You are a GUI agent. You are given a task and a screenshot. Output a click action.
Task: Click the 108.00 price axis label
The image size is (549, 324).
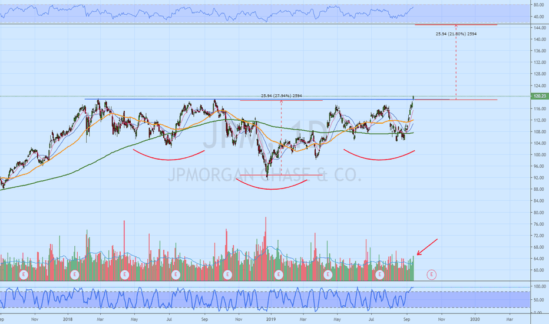540,132
